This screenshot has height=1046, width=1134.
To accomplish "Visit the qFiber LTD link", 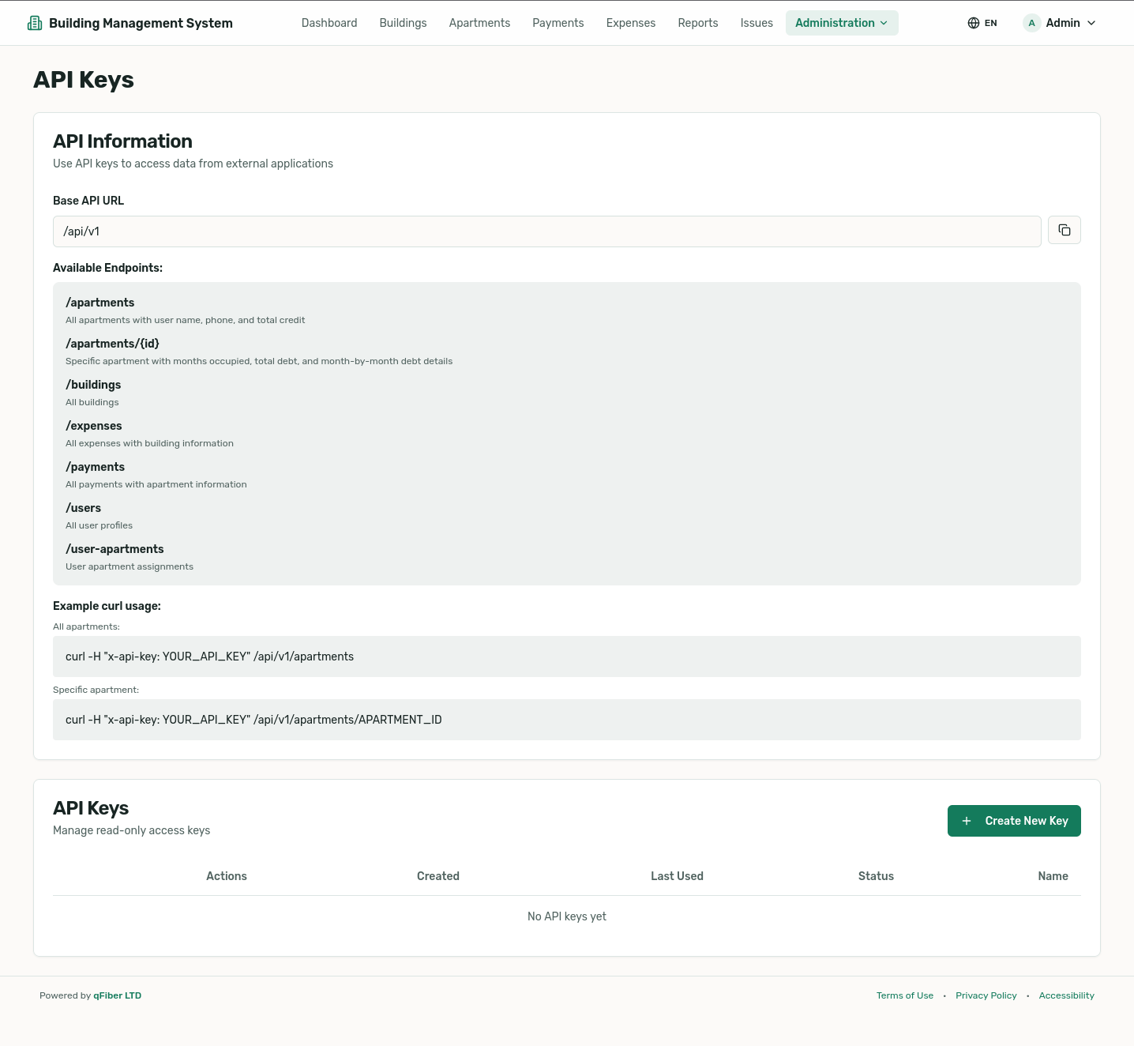I will coord(117,995).
